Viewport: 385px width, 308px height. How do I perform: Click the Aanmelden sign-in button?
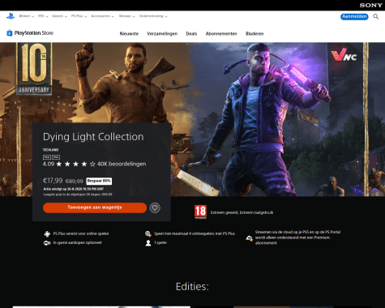click(354, 17)
